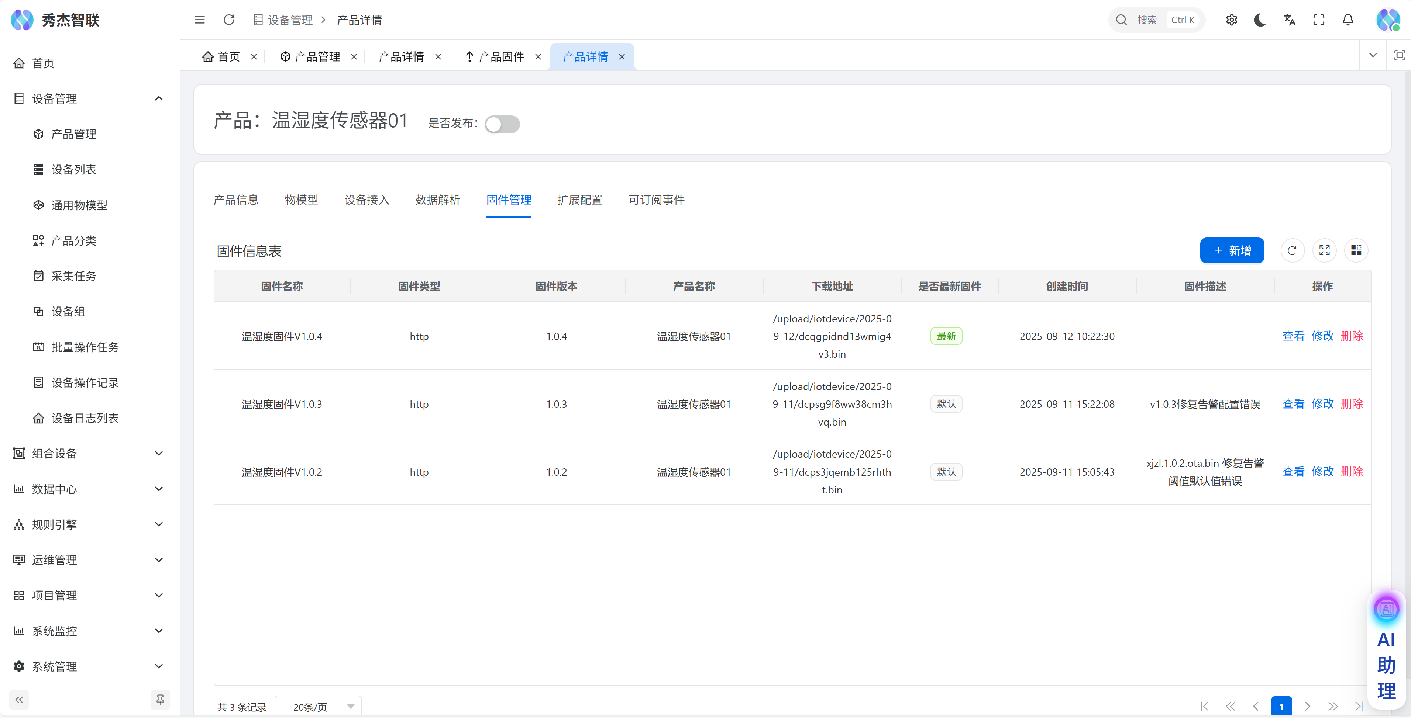Viewport: 1411px width, 718px height.
Task: Open notifications bell icon
Action: tap(1348, 20)
